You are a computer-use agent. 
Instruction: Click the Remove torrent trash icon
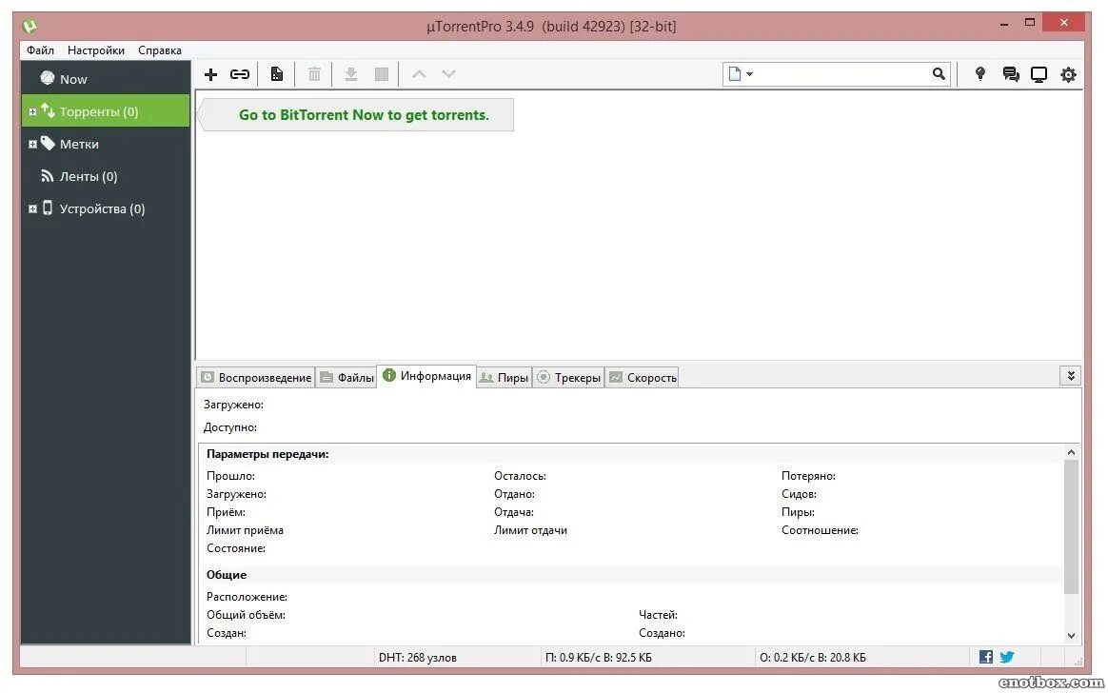(x=314, y=74)
